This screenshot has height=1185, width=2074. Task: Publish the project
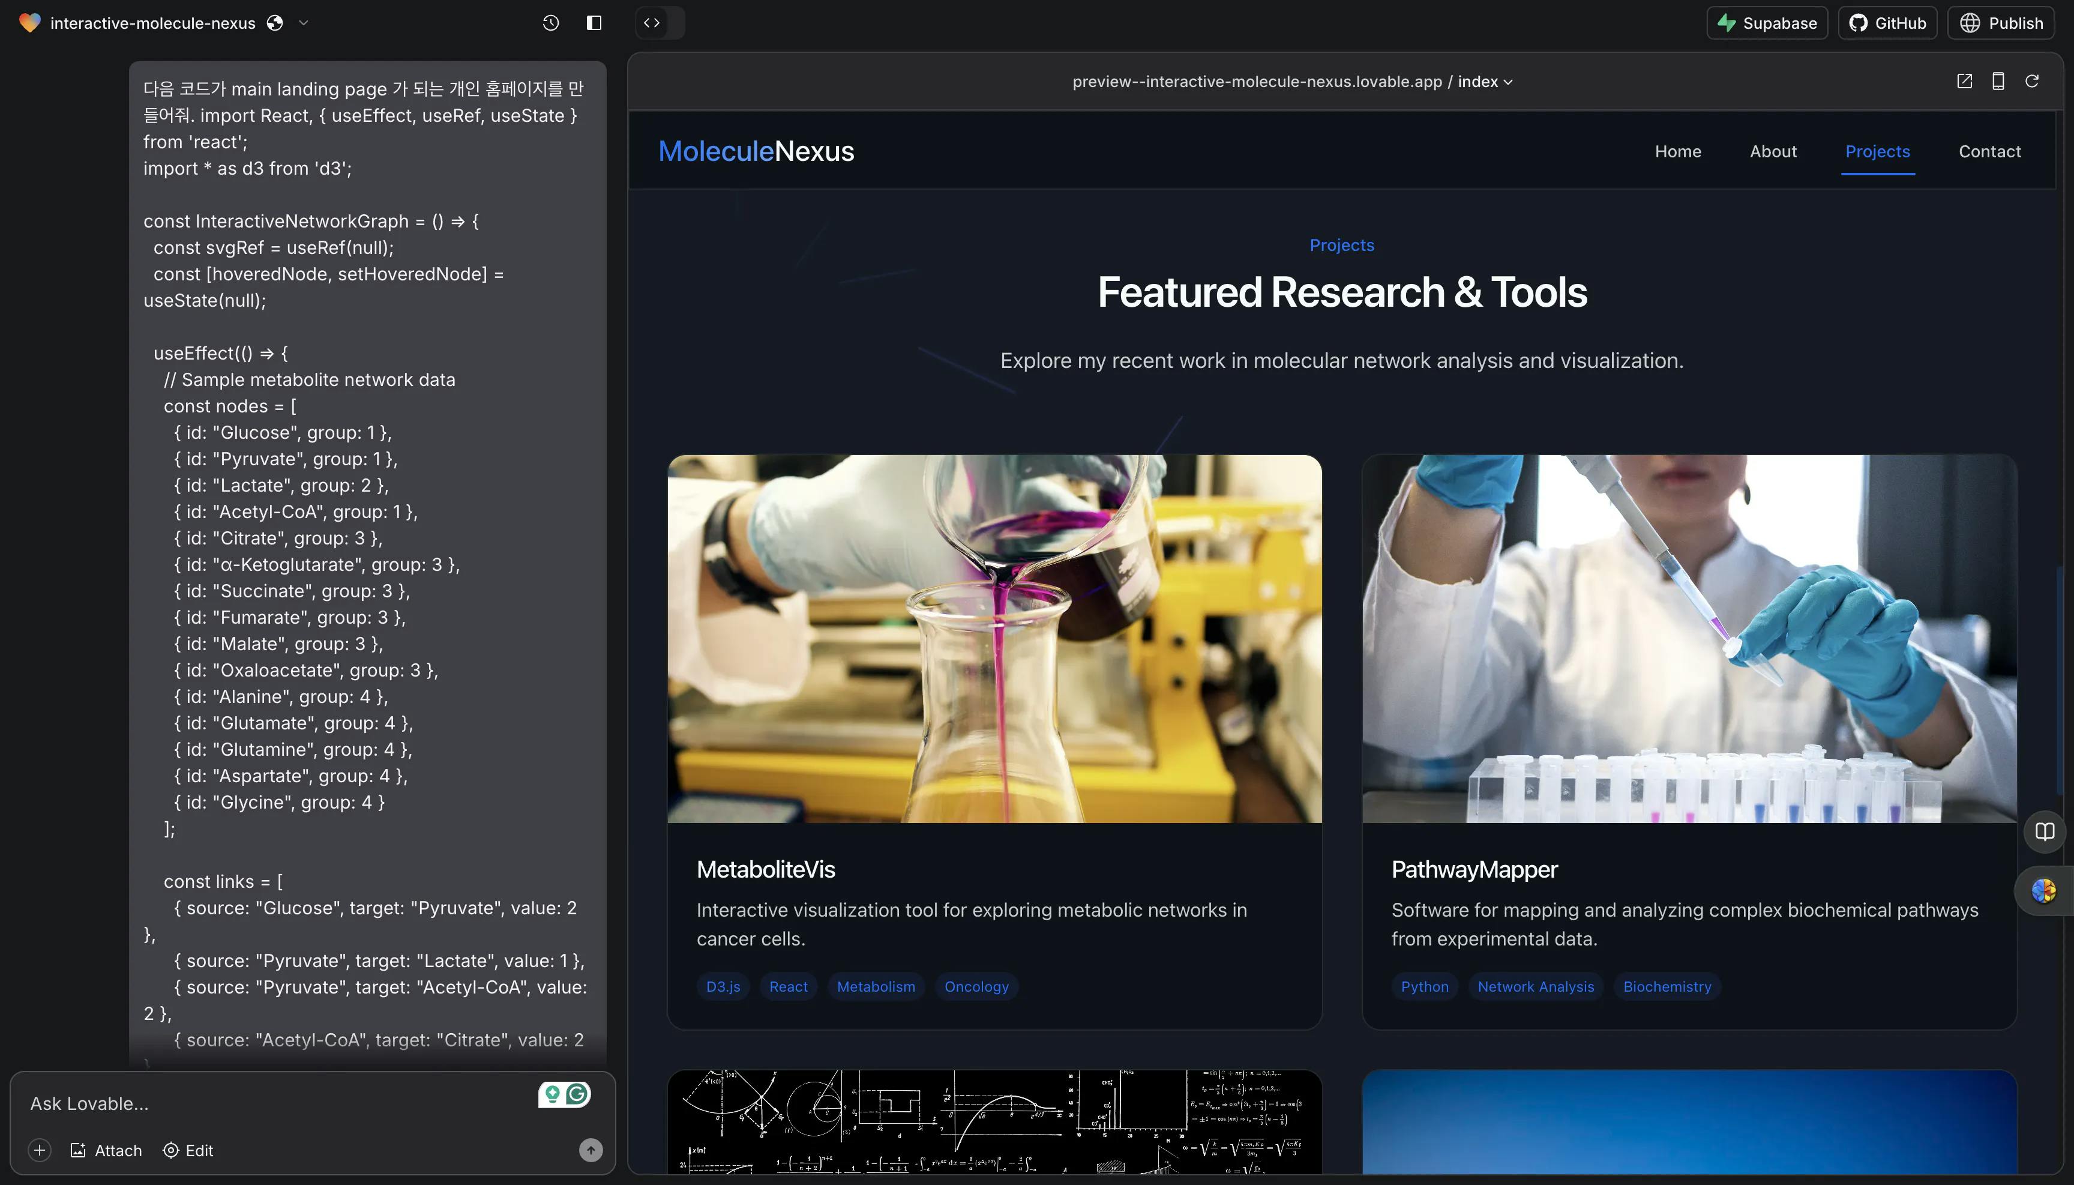[x=2001, y=23]
